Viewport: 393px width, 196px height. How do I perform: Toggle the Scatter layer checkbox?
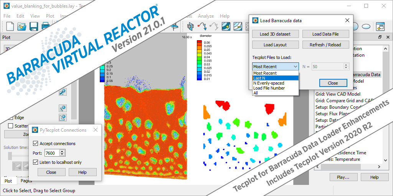pyautogui.click(x=10, y=126)
